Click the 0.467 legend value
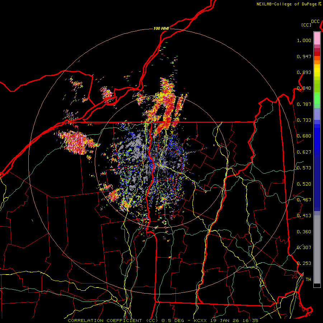Viewport: 323px width, 323px height. coord(304,200)
